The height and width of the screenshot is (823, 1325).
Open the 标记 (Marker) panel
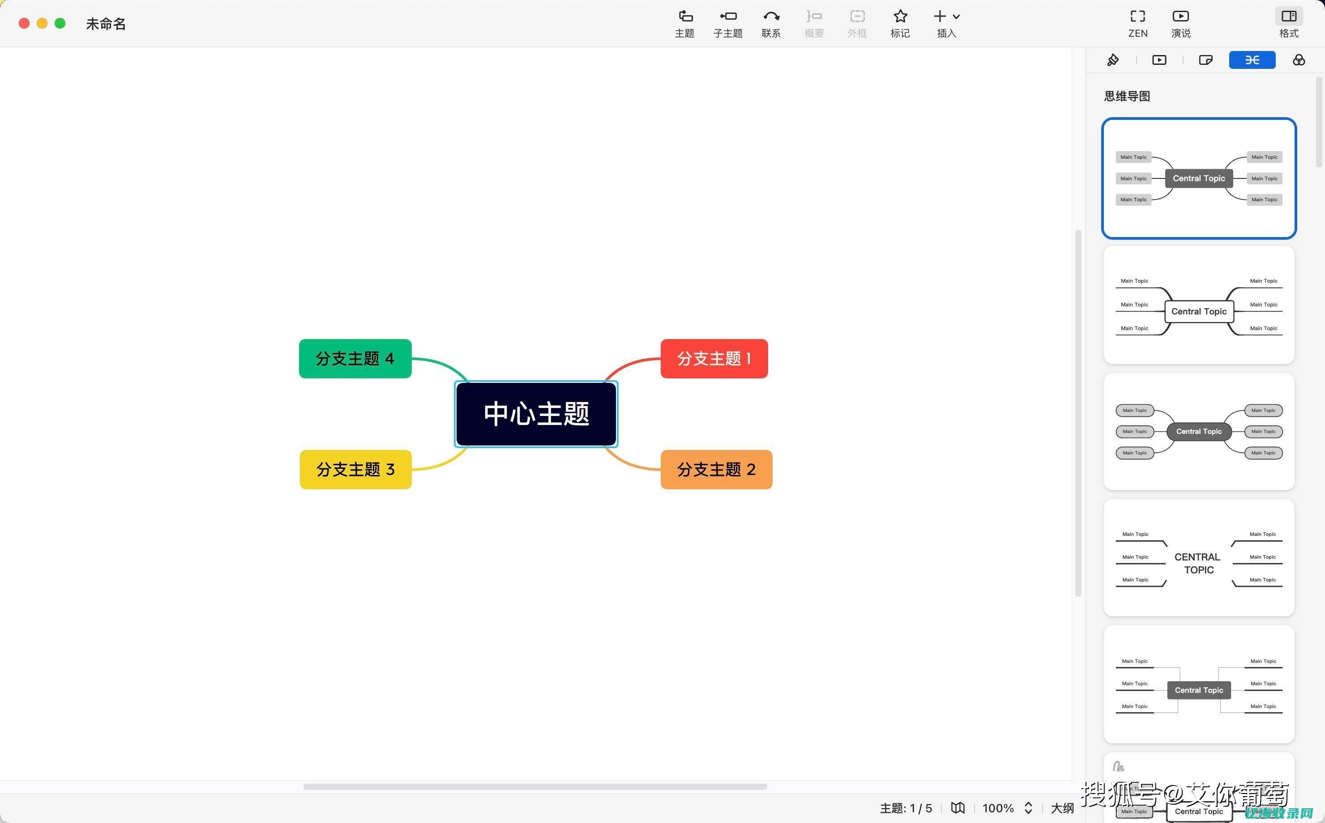coord(900,23)
